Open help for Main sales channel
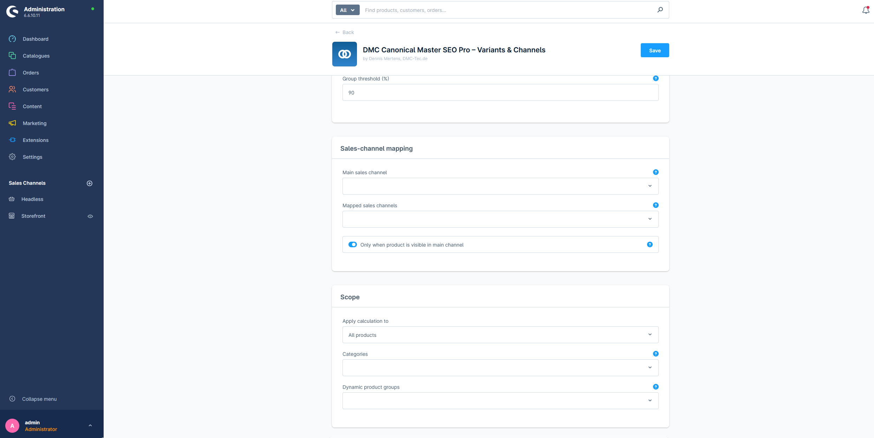 [x=655, y=172]
